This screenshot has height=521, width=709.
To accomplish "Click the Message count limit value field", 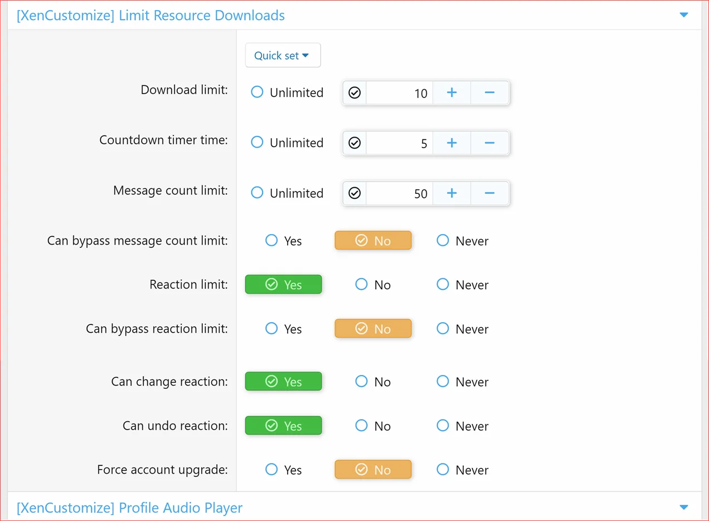I will 399,193.
